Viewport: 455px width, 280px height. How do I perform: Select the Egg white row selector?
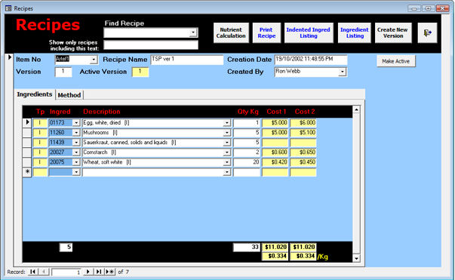pyautogui.click(x=27, y=123)
